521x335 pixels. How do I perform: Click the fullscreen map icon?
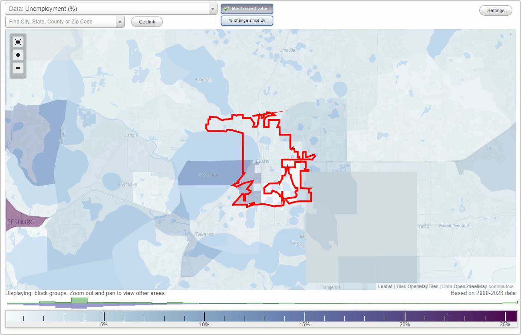coord(18,42)
